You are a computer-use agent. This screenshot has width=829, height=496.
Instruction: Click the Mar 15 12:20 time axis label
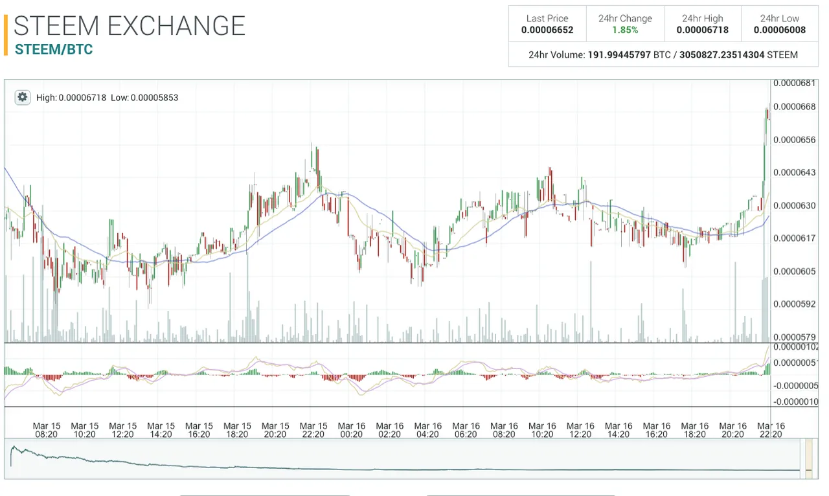tap(123, 431)
